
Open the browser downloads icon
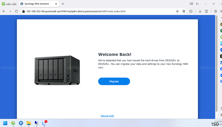200,11
